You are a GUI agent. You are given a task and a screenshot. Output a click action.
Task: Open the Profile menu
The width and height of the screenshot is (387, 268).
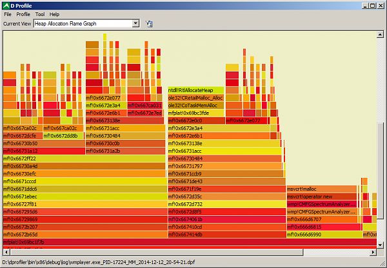(x=23, y=14)
